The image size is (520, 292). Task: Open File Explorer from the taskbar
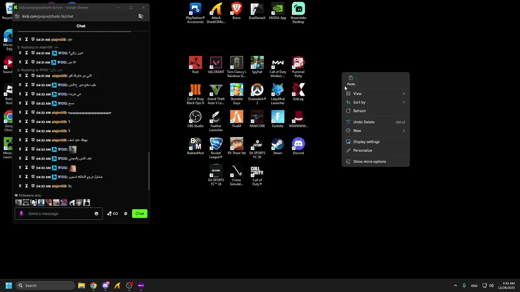(x=81, y=286)
